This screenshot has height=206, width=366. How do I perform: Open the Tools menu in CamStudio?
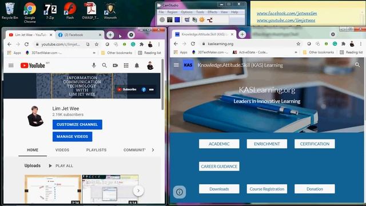click(x=200, y=12)
